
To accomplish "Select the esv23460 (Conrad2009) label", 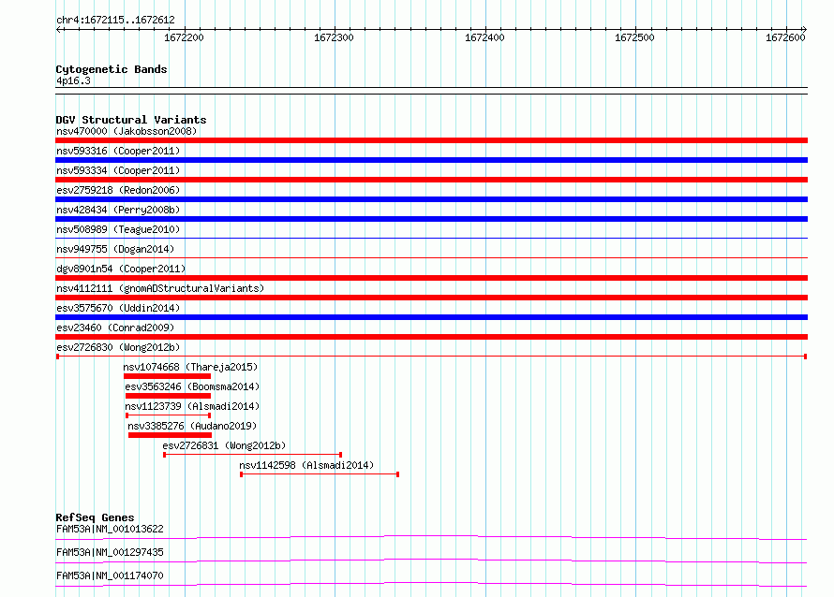I will [115, 328].
